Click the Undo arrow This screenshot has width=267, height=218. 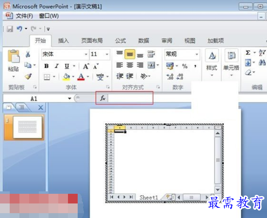point(19,29)
